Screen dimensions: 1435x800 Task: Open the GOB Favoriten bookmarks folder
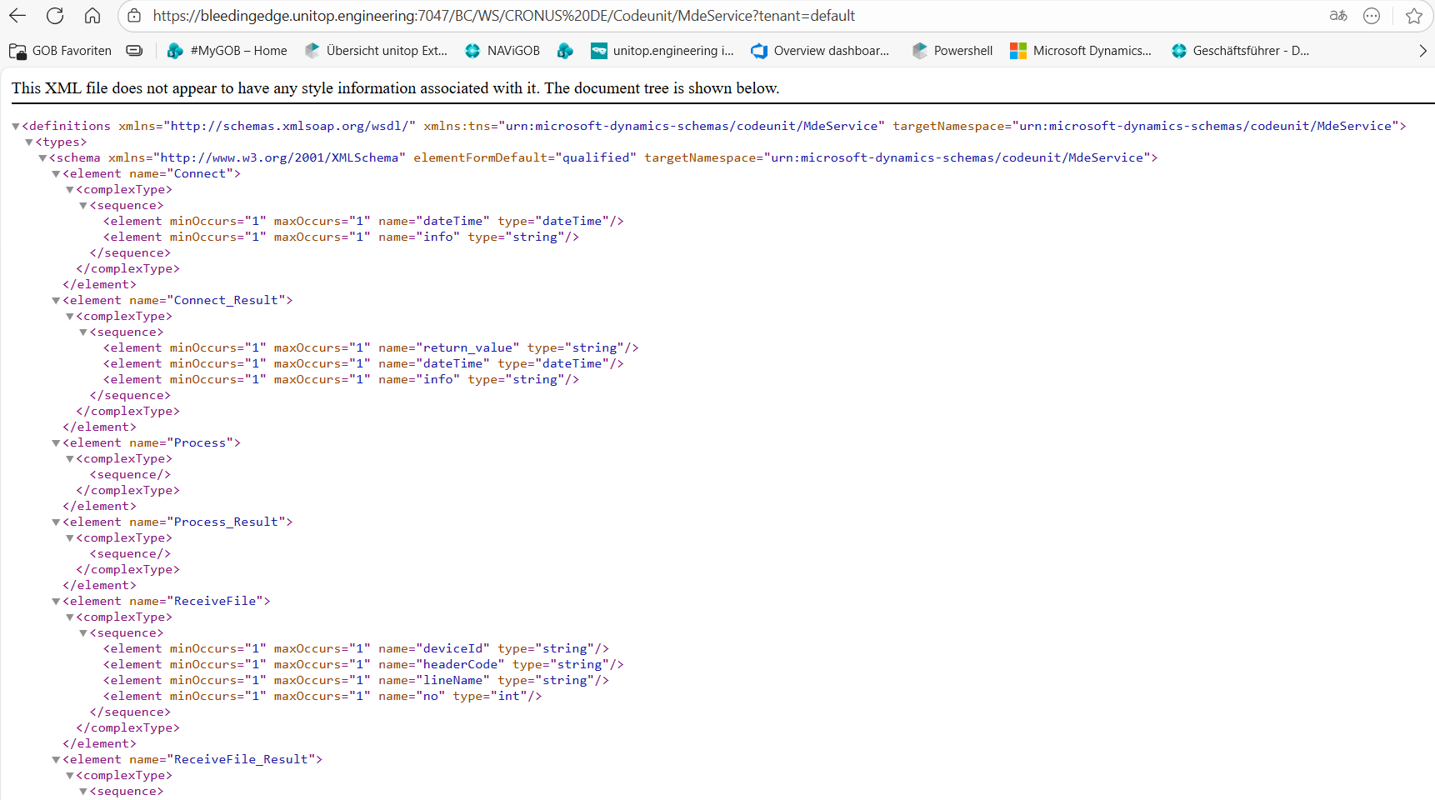pos(61,51)
